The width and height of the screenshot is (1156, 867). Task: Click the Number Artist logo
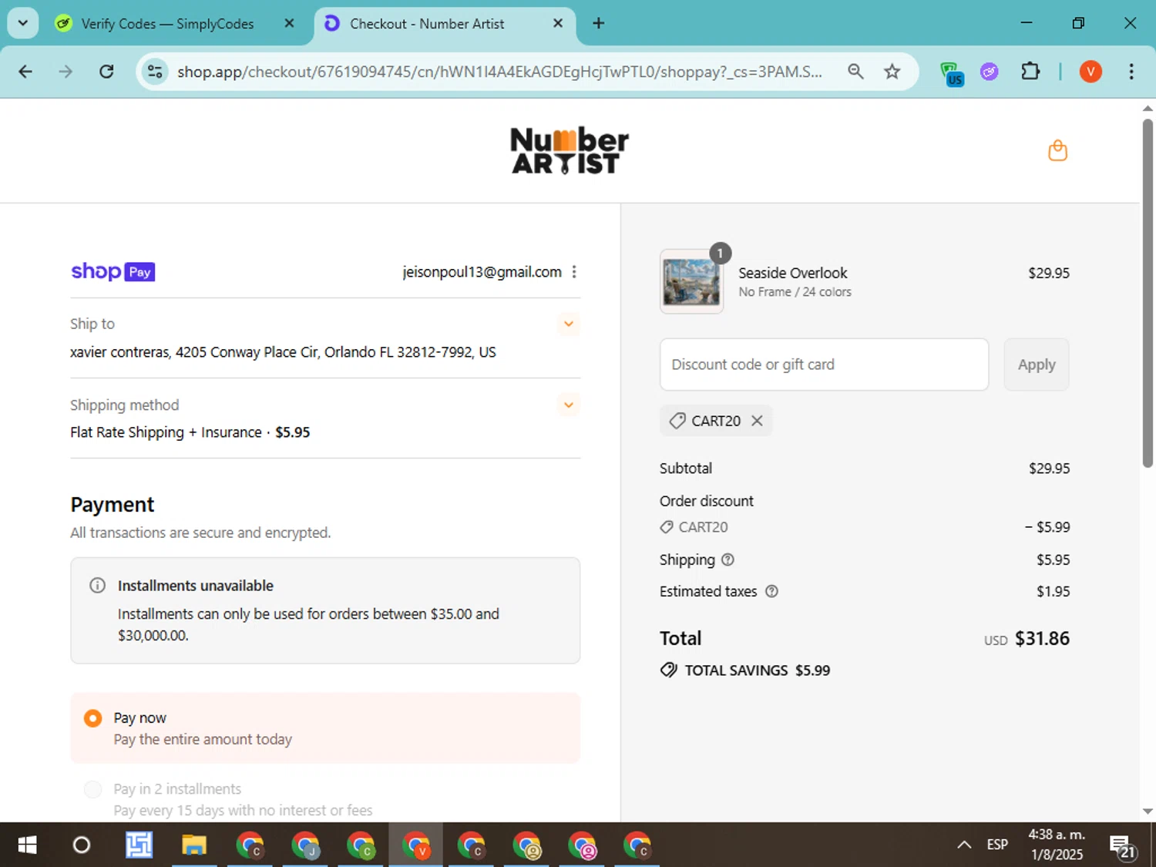pyautogui.click(x=570, y=150)
